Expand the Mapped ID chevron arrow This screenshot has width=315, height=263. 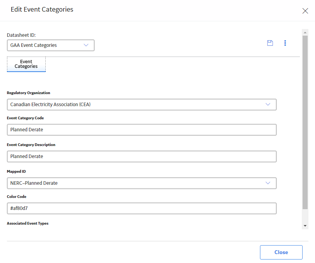268,183
